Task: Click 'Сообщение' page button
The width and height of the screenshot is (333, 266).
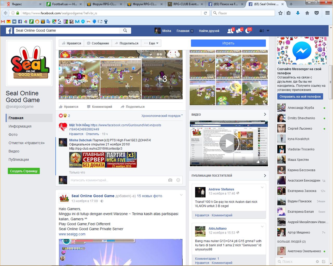Action: click(98, 43)
